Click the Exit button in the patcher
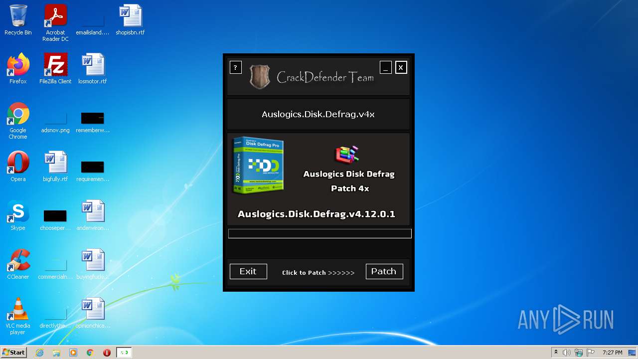The width and height of the screenshot is (638, 359). point(248,271)
